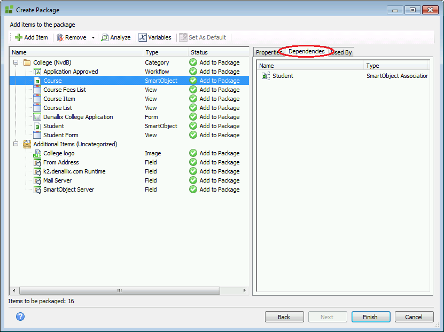444x332 pixels.
Task: Open the Used By tab
Action: tap(342, 52)
